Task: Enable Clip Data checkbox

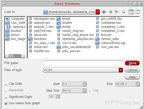Action: click(x=6, y=84)
